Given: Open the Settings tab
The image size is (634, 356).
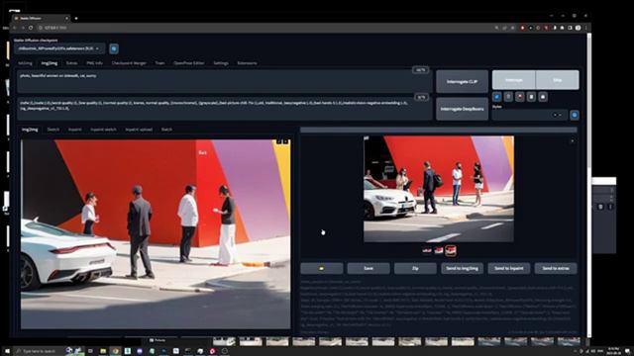Looking at the screenshot, I should click(x=221, y=63).
